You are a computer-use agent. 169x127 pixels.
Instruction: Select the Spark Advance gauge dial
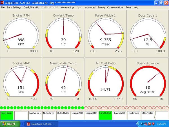click(148, 82)
